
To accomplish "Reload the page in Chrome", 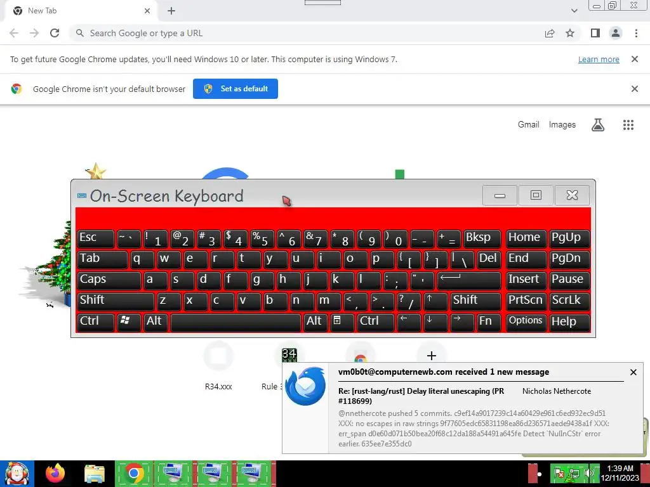I will (55, 33).
